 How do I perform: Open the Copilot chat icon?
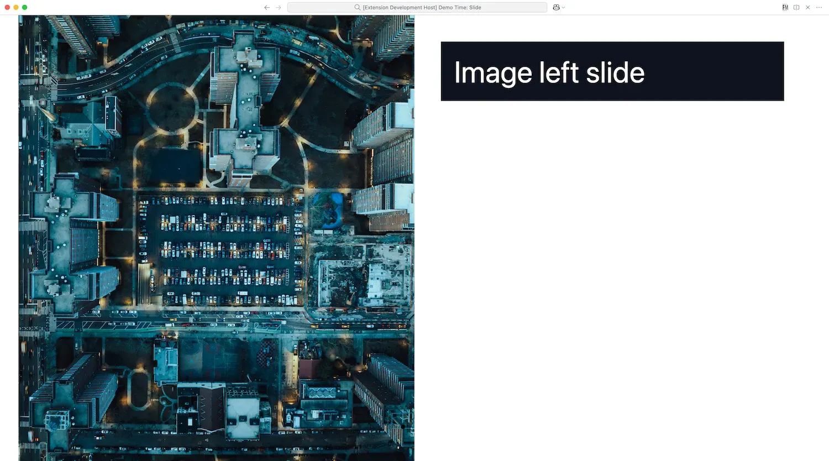coord(555,7)
